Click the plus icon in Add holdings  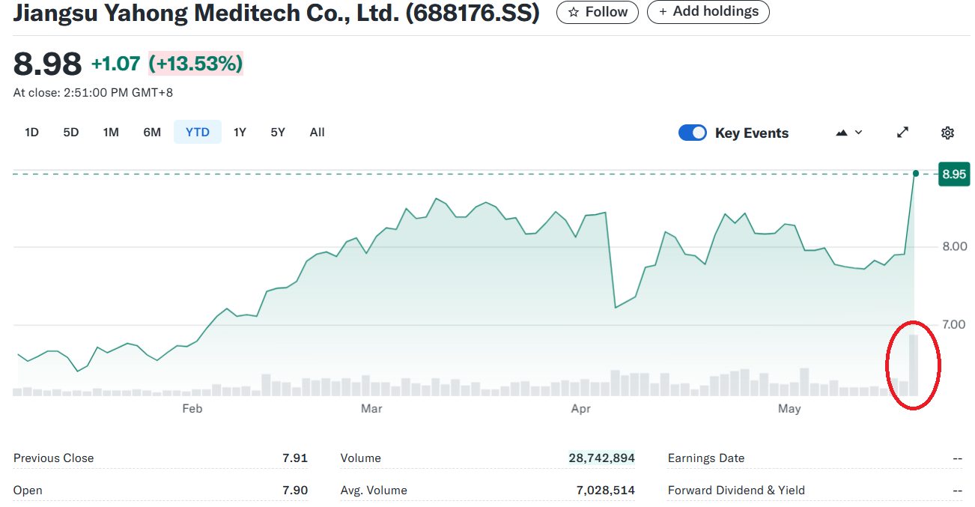663,12
